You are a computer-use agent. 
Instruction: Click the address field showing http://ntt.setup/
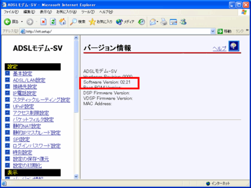(115, 31)
